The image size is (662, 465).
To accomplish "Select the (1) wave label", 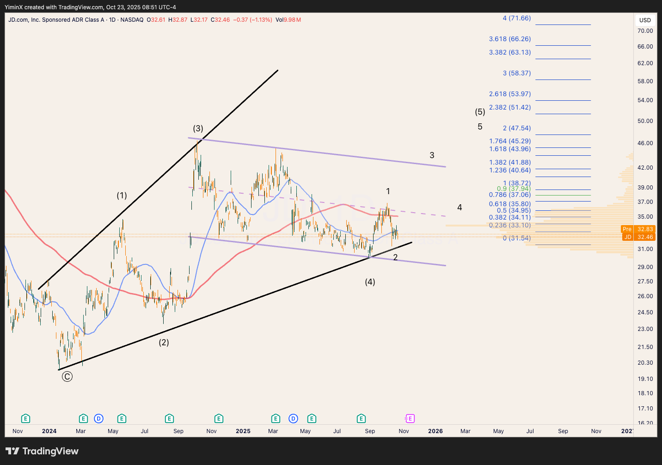I will (122, 196).
